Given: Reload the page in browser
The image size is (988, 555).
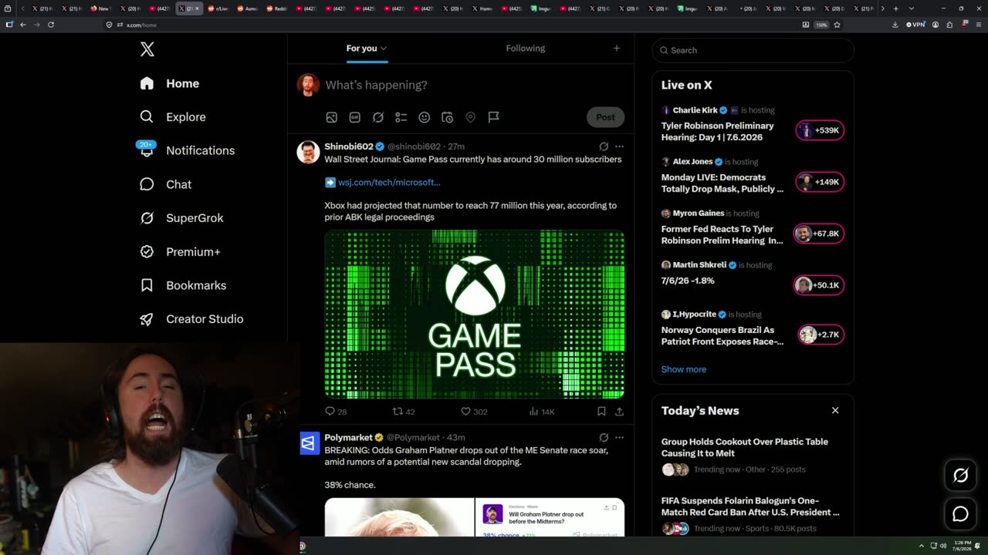Looking at the screenshot, I should (x=51, y=25).
